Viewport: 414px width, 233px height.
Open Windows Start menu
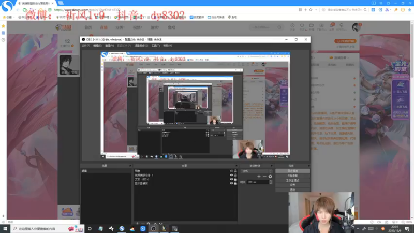tap(5, 229)
